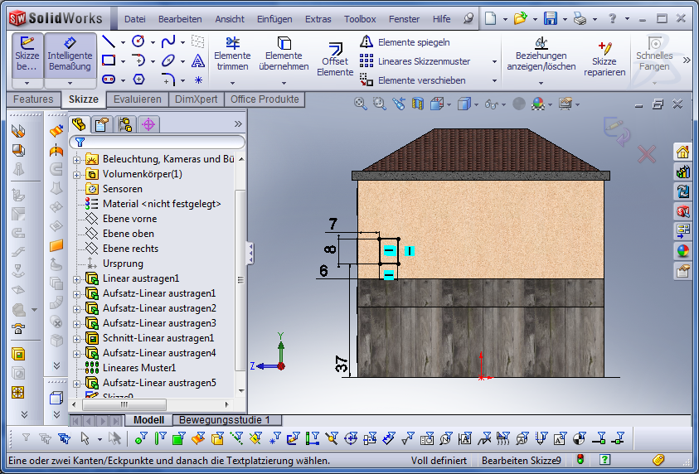The width and height of the screenshot is (699, 474).
Task: Open the ConfigurationManager panel tab icon
Action: coord(125,124)
